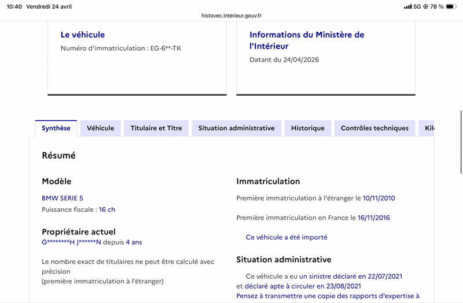Image resolution: width=463 pixels, height=303 pixels.
Task: Click the date 10/11/2010
Action: pos(379,198)
